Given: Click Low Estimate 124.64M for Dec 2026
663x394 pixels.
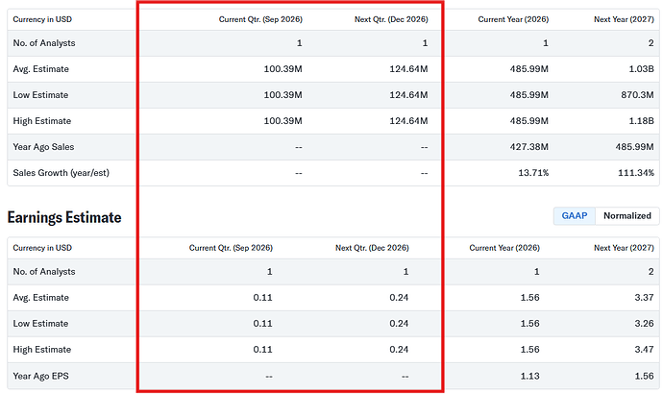Looking at the screenshot, I should pos(408,95).
